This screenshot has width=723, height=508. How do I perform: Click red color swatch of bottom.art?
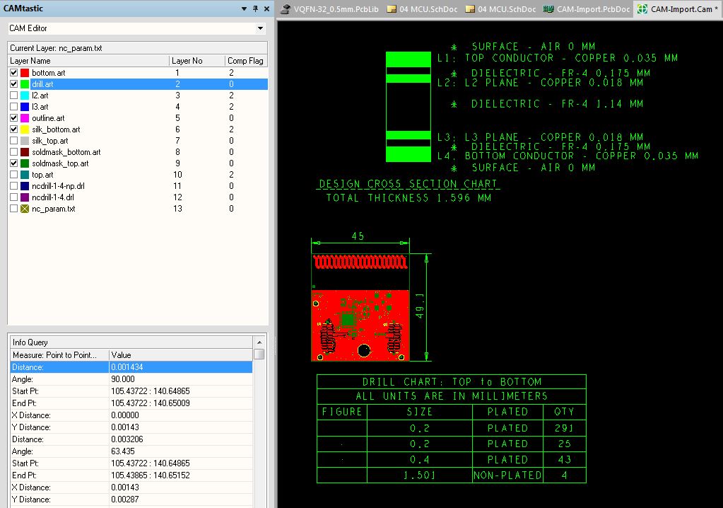tap(25, 72)
